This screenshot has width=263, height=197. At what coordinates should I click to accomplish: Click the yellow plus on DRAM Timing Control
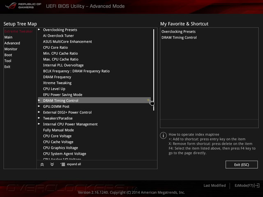[148, 100]
